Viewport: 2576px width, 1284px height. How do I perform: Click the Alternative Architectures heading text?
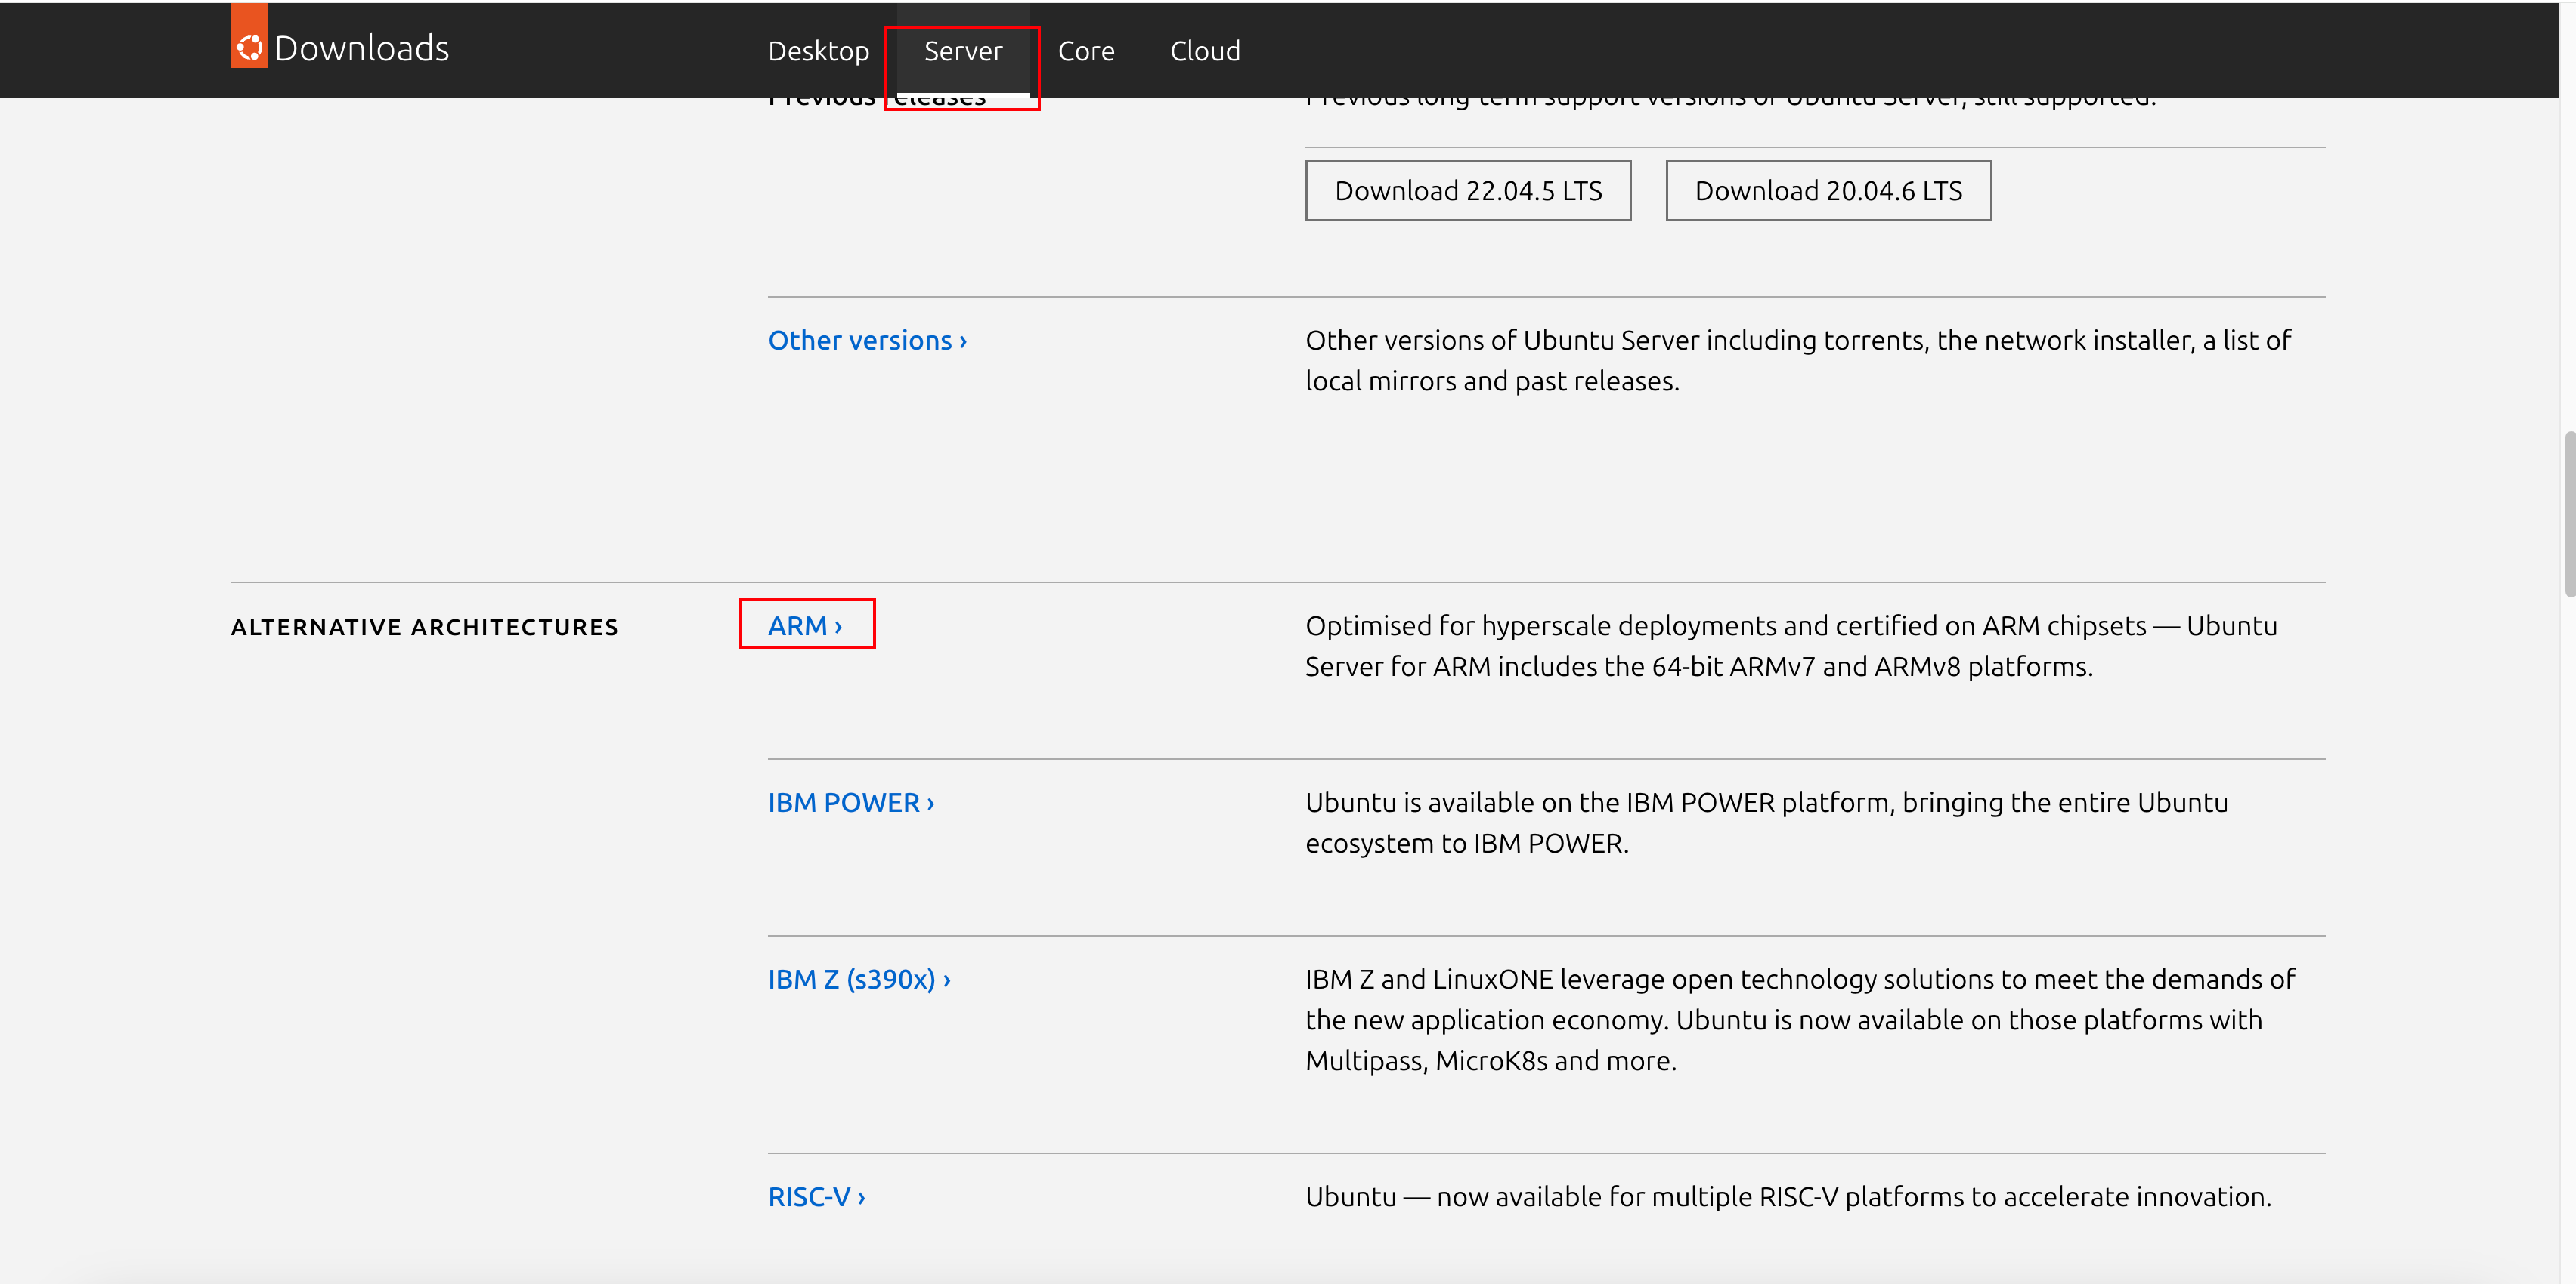click(x=425, y=626)
